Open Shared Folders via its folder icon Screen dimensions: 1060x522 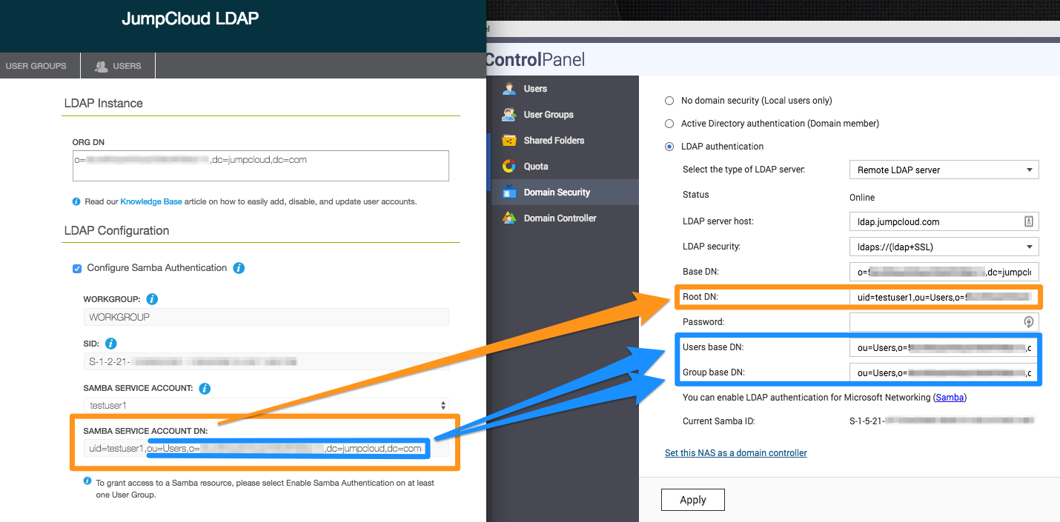pyautogui.click(x=509, y=141)
